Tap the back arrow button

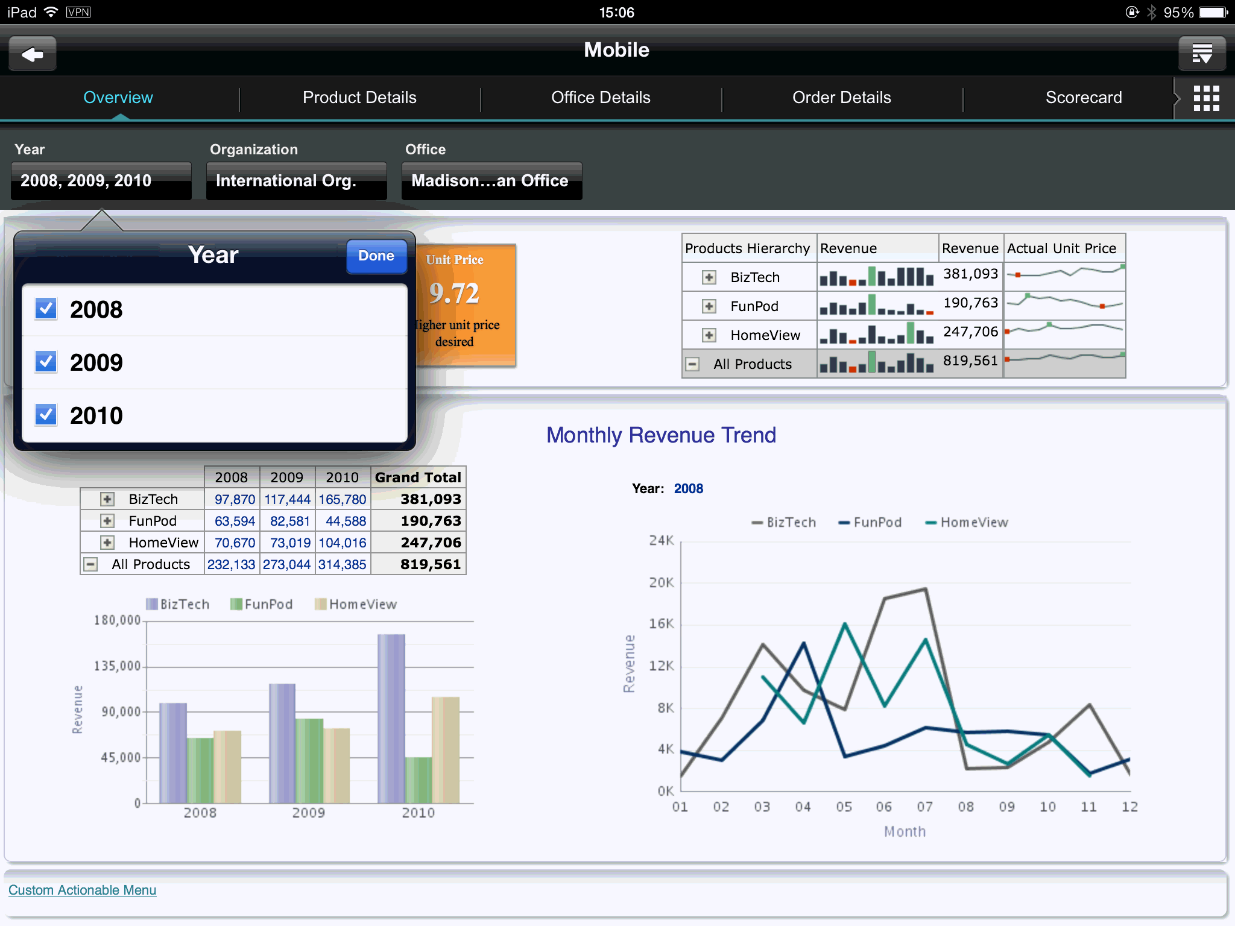click(x=33, y=54)
